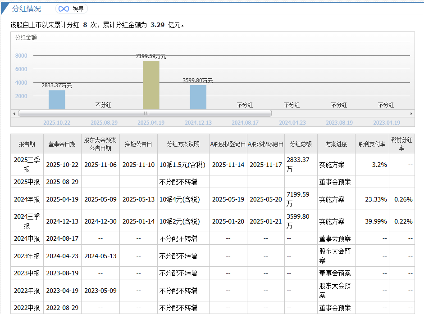The width and height of the screenshot is (424, 314).
Task: Click the 股东大会预案公告日期 column header
Action: click(x=100, y=144)
